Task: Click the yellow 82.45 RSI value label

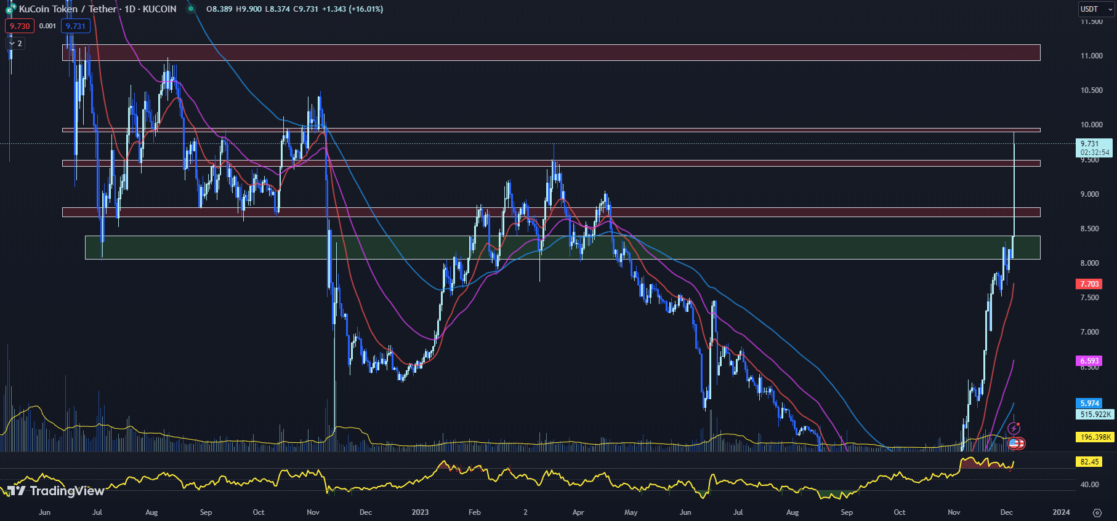Action: point(1089,461)
